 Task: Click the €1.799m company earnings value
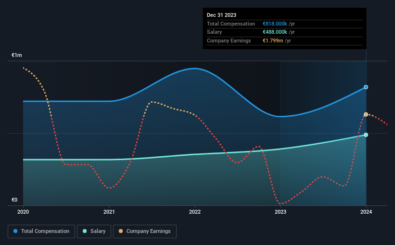point(273,41)
